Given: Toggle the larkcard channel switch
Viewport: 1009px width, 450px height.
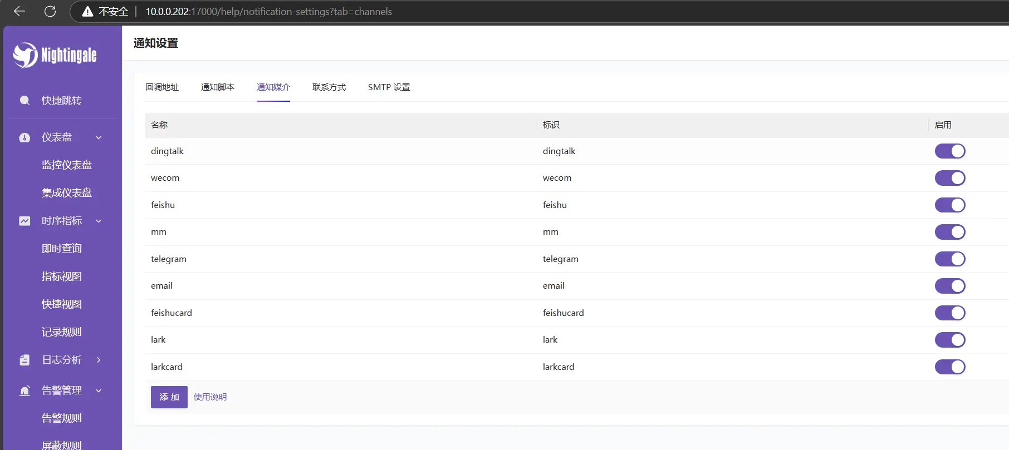Looking at the screenshot, I should [x=949, y=367].
